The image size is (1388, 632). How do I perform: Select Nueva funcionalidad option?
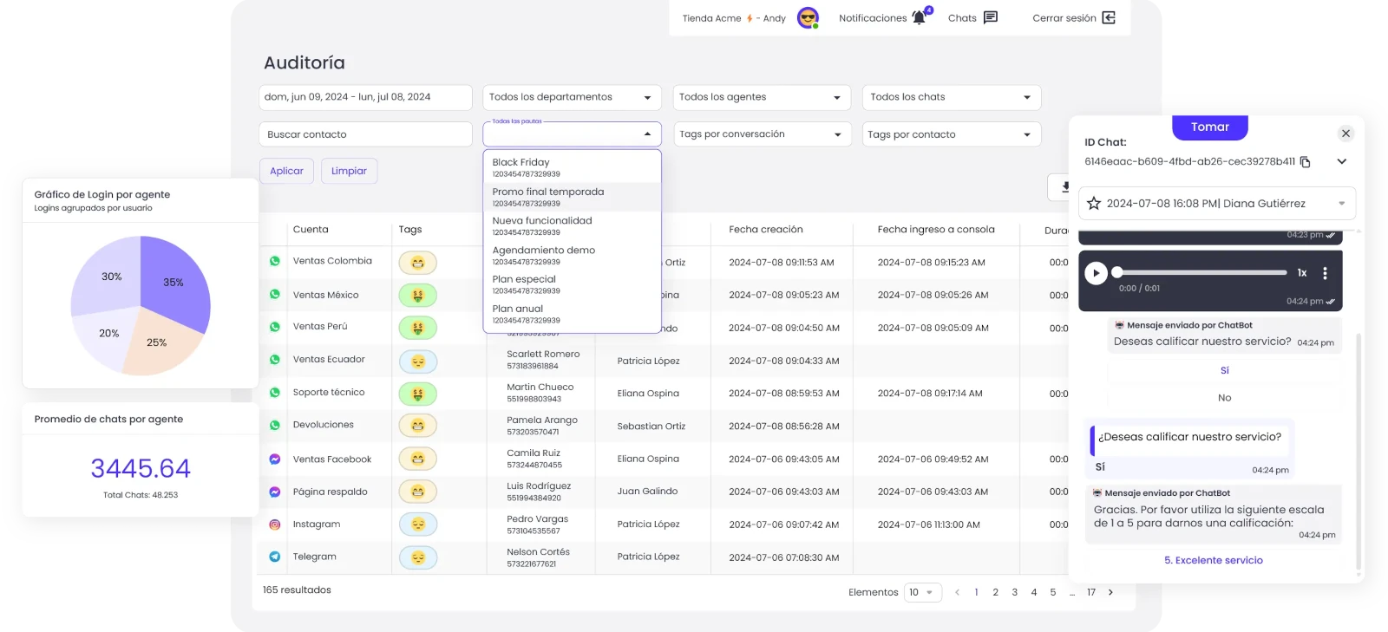[x=572, y=225]
